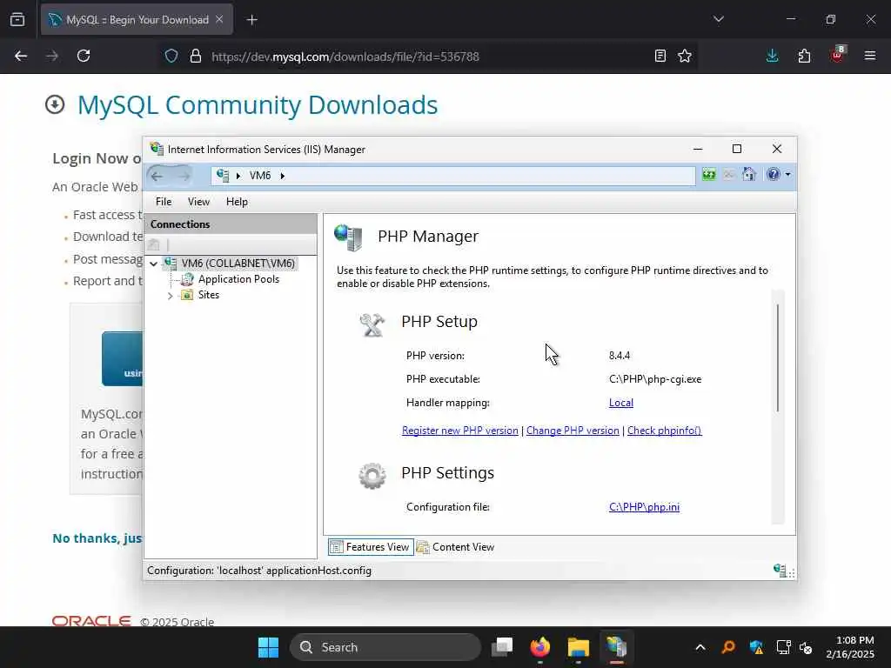Open the Firefox list all tabs dropdown
Viewport: 891px width, 668px height.
(718, 19)
